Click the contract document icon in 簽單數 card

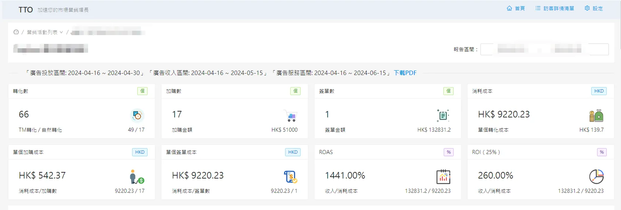pos(443,116)
